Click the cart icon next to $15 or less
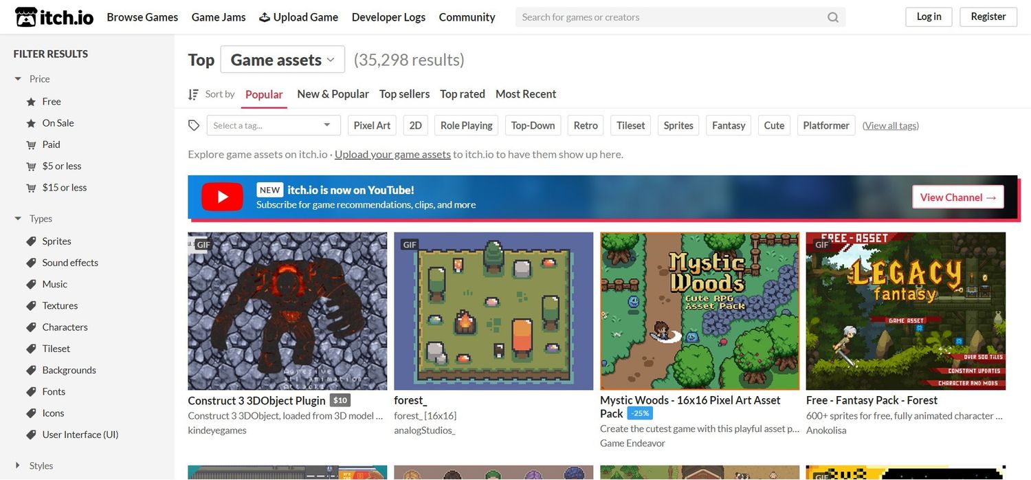Screen dimensions: 1031x480 pos(31,188)
